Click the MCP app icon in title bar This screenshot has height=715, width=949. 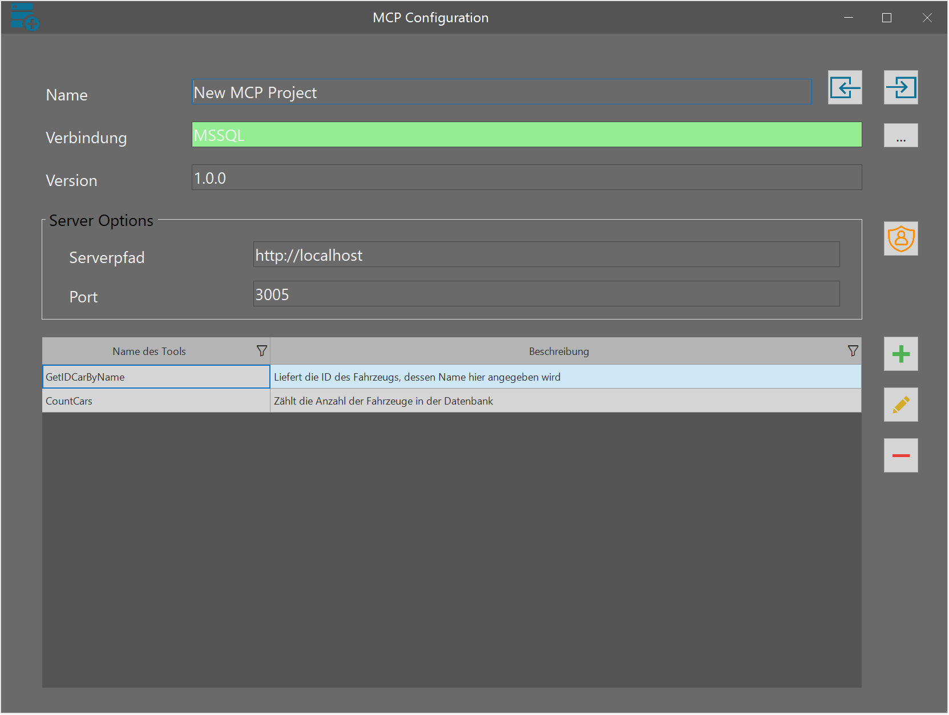point(24,17)
